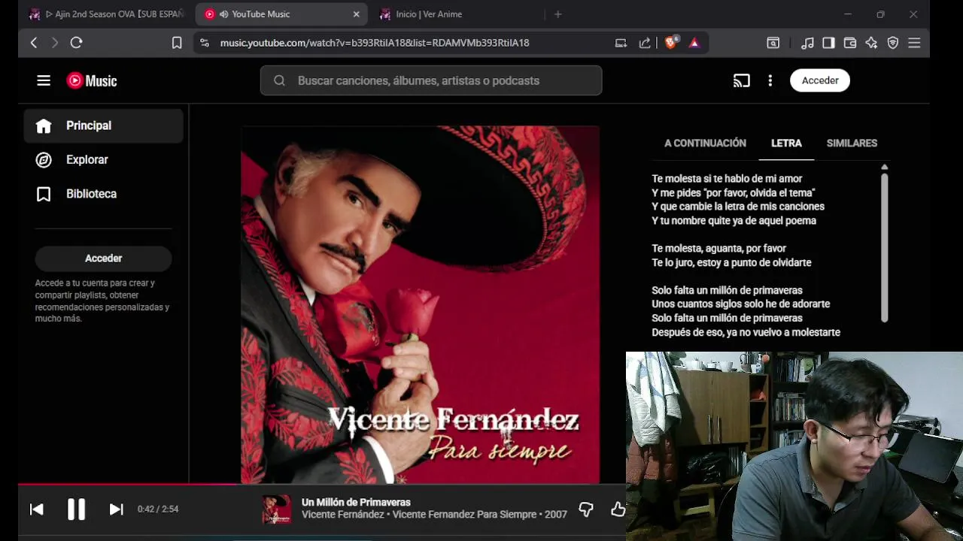The width and height of the screenshot is (963, 541).
Task: Click lyric 'Después de eso, ya no vuelvo a molestarte'
Action: [746, 332]
